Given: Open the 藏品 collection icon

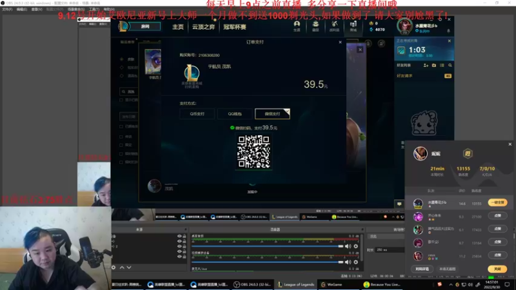Looking at the screenshot, I should tap(315, 26).
